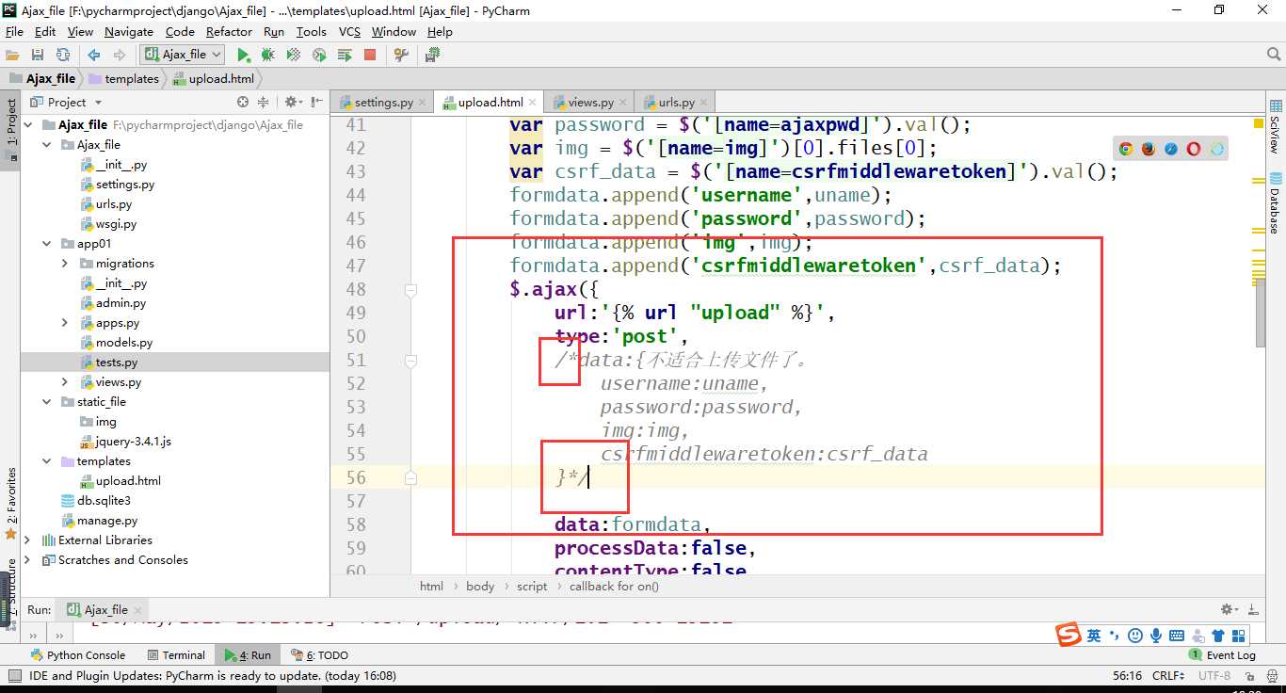Click the CRLF line separator selector

click(1168, 676)
